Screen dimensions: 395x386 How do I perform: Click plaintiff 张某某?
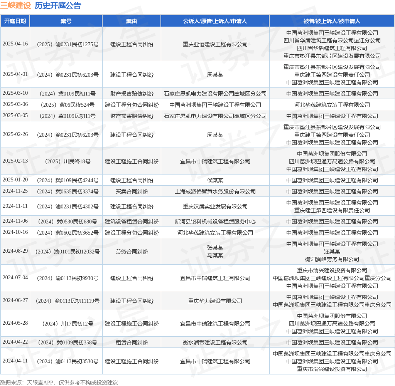[x=215, y=248]
